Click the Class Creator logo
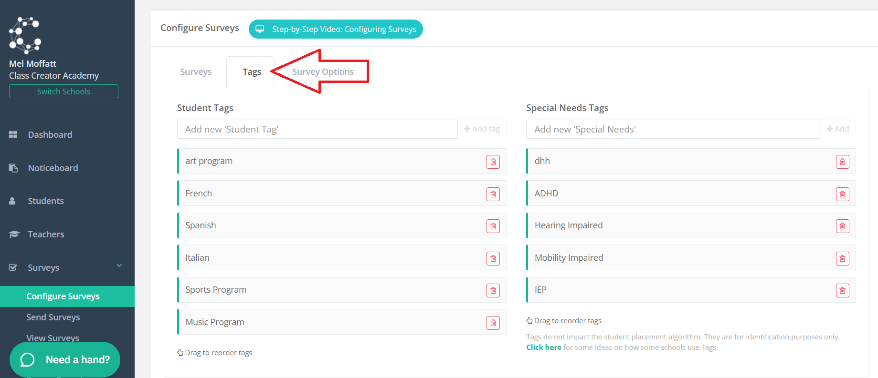 [25, 35]
